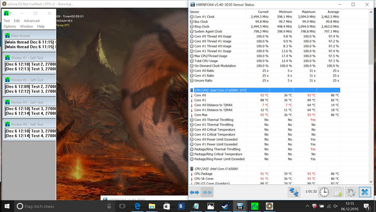Click the Core #0 thermometer icon
This screenshot has height=212, width=376.
point(192,95)
